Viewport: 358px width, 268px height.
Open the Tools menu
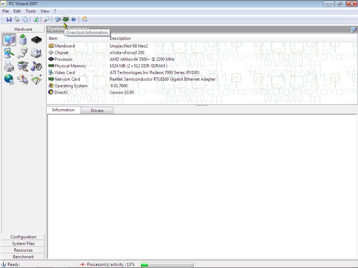pyautogui.click(x=31, y=11)
